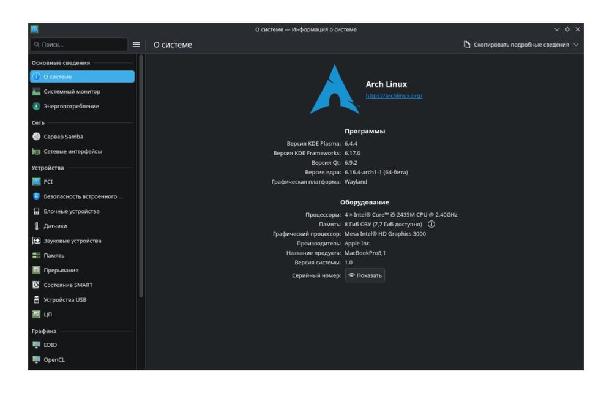The image size is (612, 404).
Task: Open the archlinux.org link
Action: [x=394, y=96]
